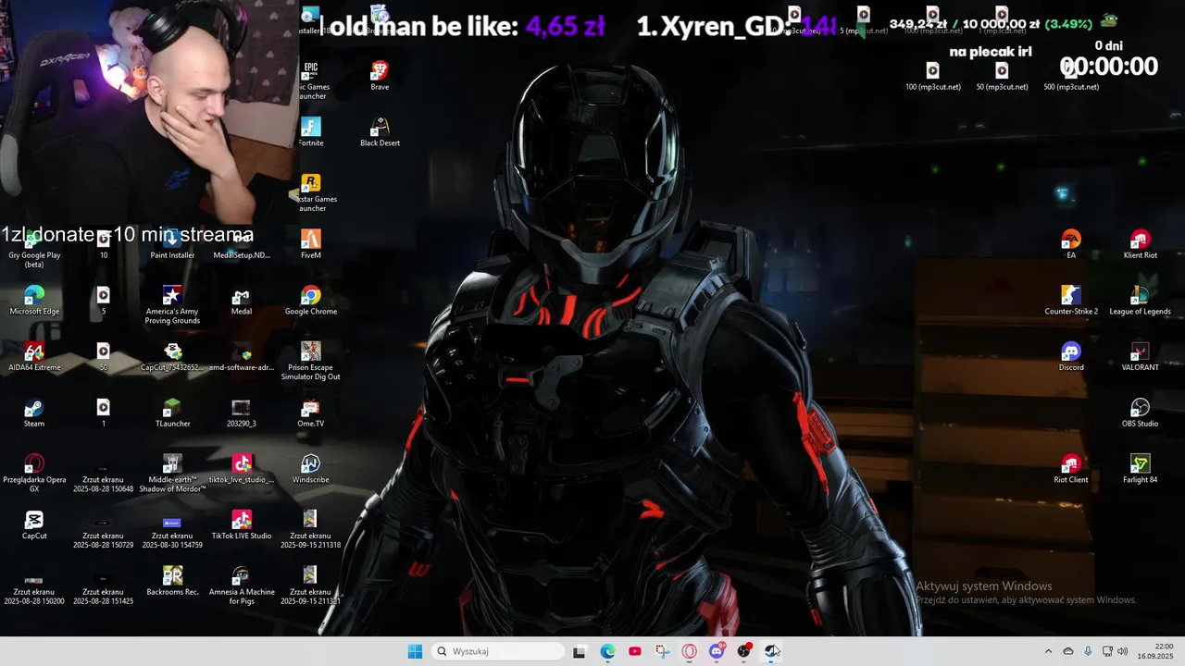Select the Amnesia A Machine for Pigs icon
The height and width of the screenshot is (666, 1185).
[242, 586]
